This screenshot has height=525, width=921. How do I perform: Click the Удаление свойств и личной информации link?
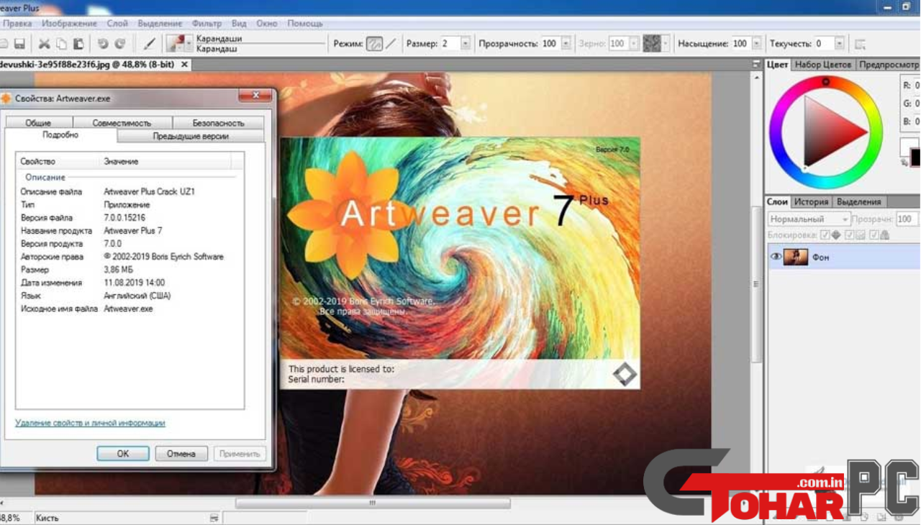click(x=90, y=423)
